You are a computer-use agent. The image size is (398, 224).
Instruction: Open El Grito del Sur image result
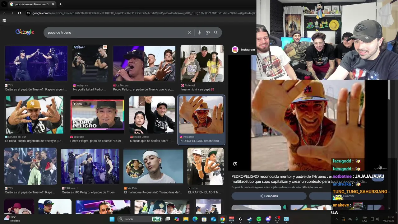coord(35,115)
